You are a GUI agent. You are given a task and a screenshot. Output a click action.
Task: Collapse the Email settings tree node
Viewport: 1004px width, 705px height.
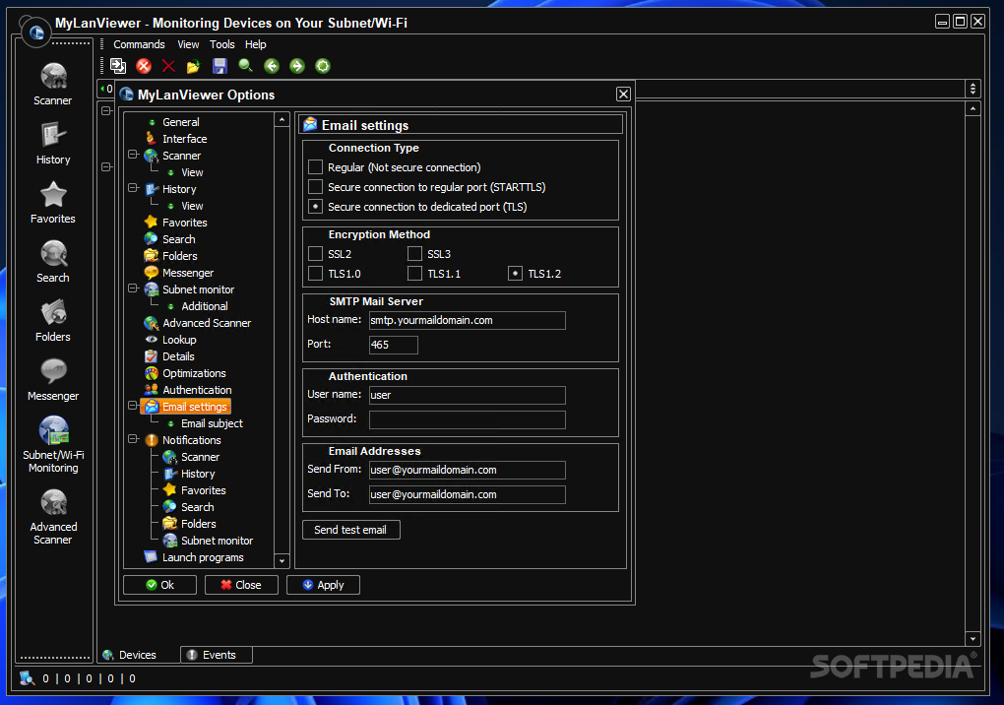point(133,406)
